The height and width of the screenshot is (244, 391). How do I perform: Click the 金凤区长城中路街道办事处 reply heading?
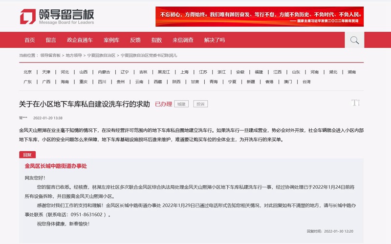tap(56, 166)
